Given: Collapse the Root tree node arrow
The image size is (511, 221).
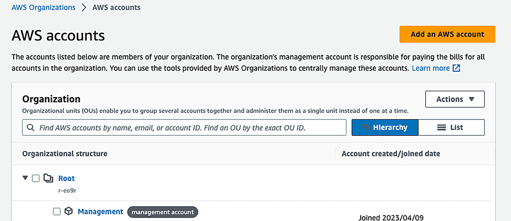Looking at the screenshot, I should click(x=25, y=178).
